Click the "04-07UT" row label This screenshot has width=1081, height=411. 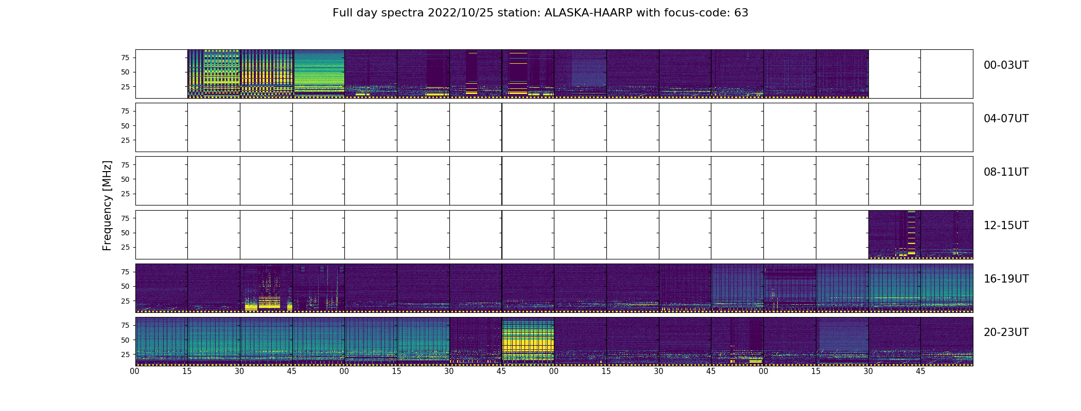coord(1006,119)
